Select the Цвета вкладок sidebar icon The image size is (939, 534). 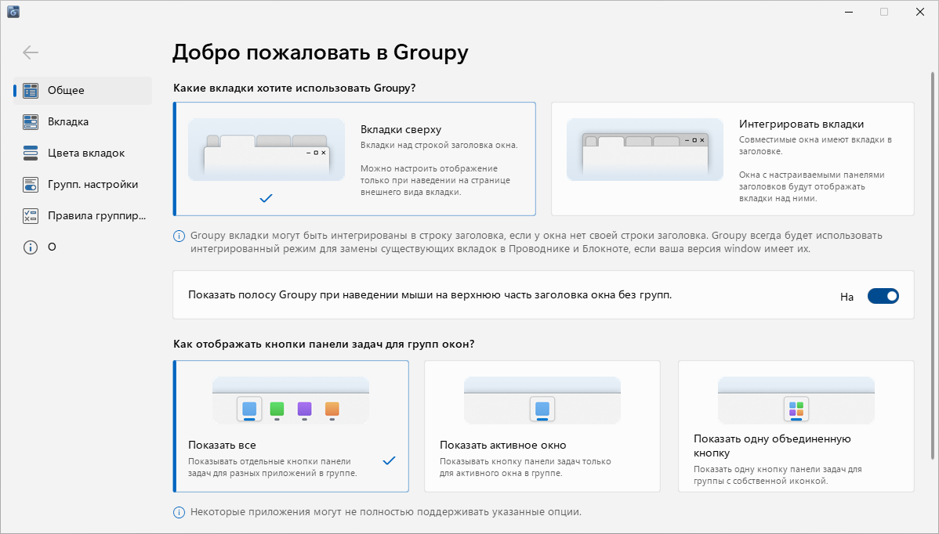tap(30, 153)
